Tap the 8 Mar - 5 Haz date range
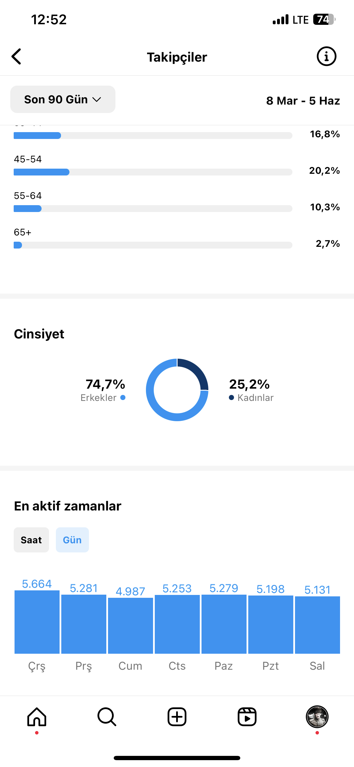354x767 pixels. pyautogui.click(x=303, y=101)
